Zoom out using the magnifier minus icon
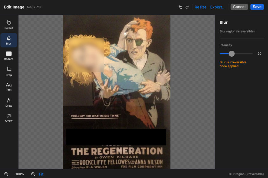This screenshot has width=268, height=178. (6, 174)
